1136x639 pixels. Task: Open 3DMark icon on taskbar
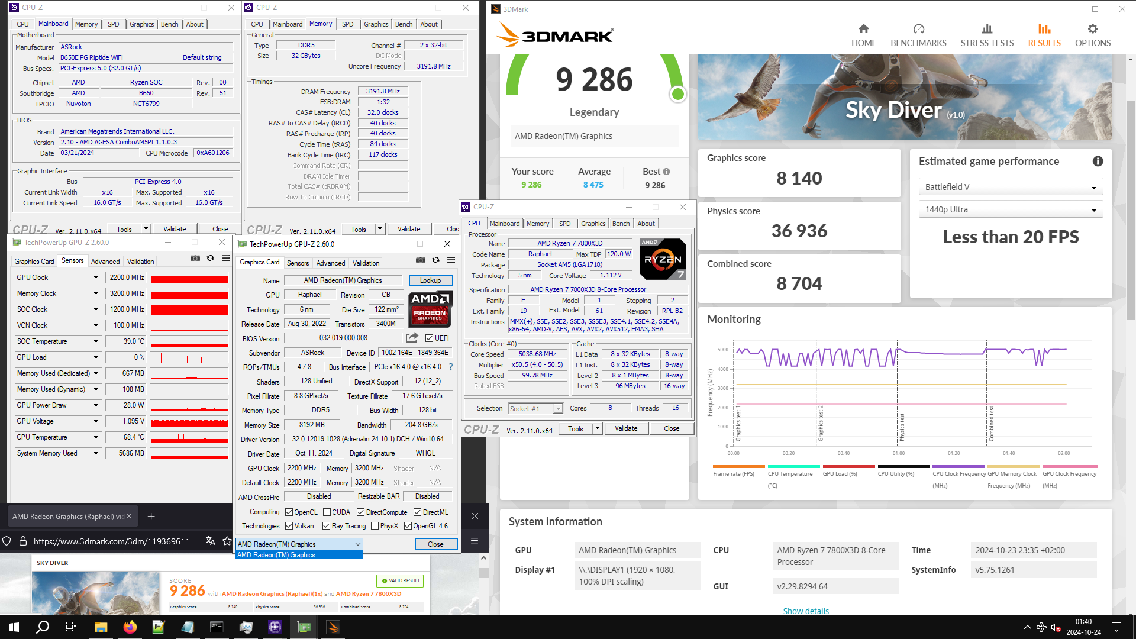(x=333, y=627)
